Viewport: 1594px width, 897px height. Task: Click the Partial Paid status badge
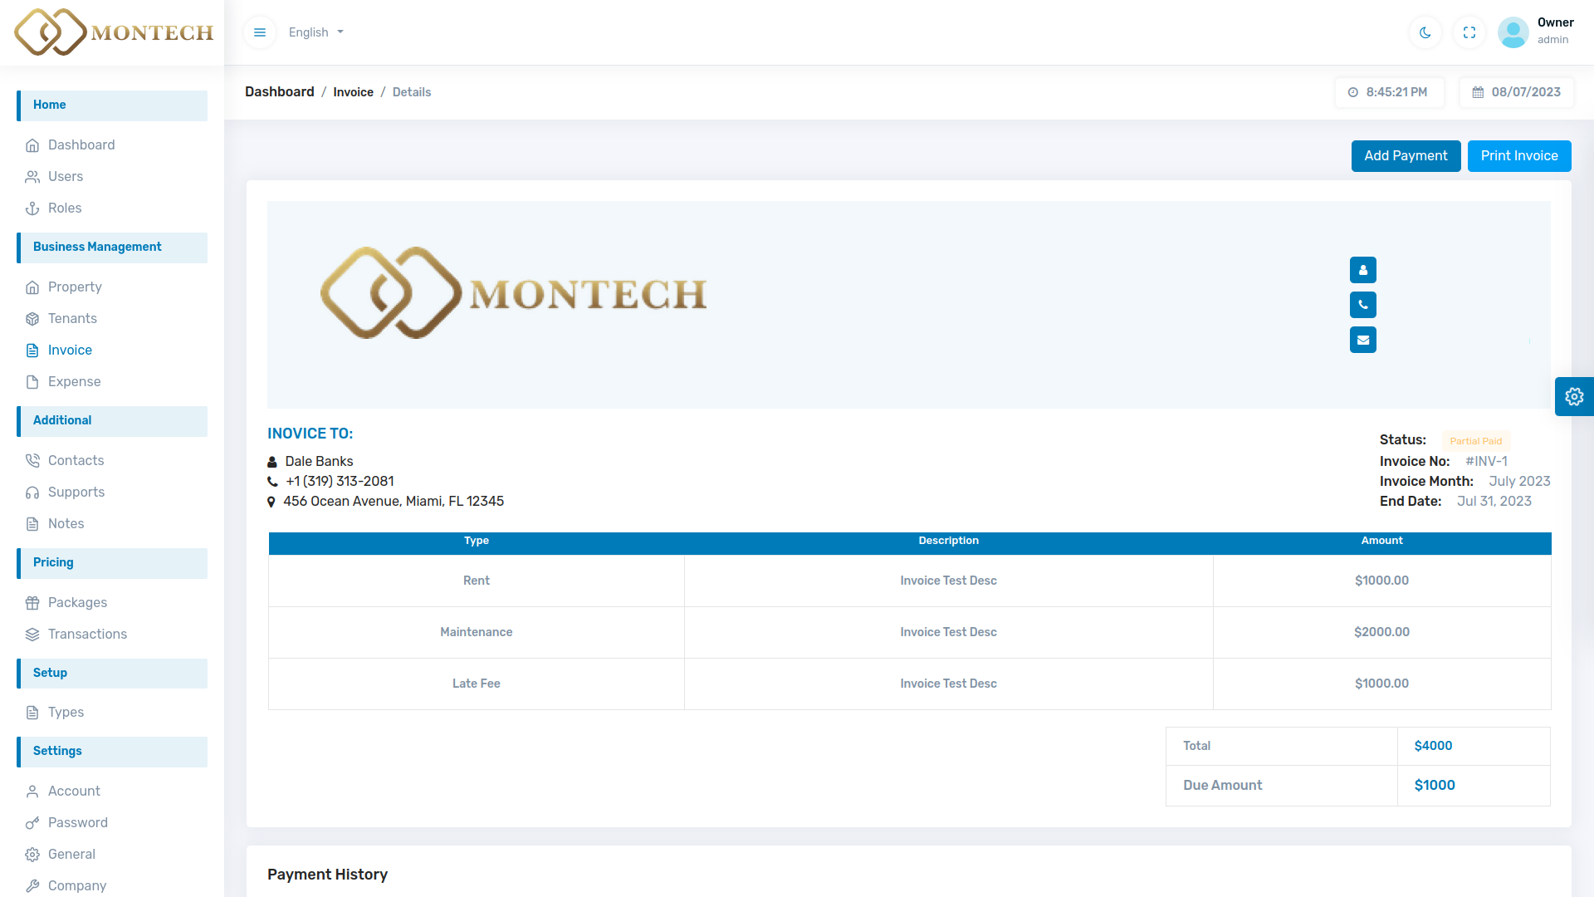1475,441
